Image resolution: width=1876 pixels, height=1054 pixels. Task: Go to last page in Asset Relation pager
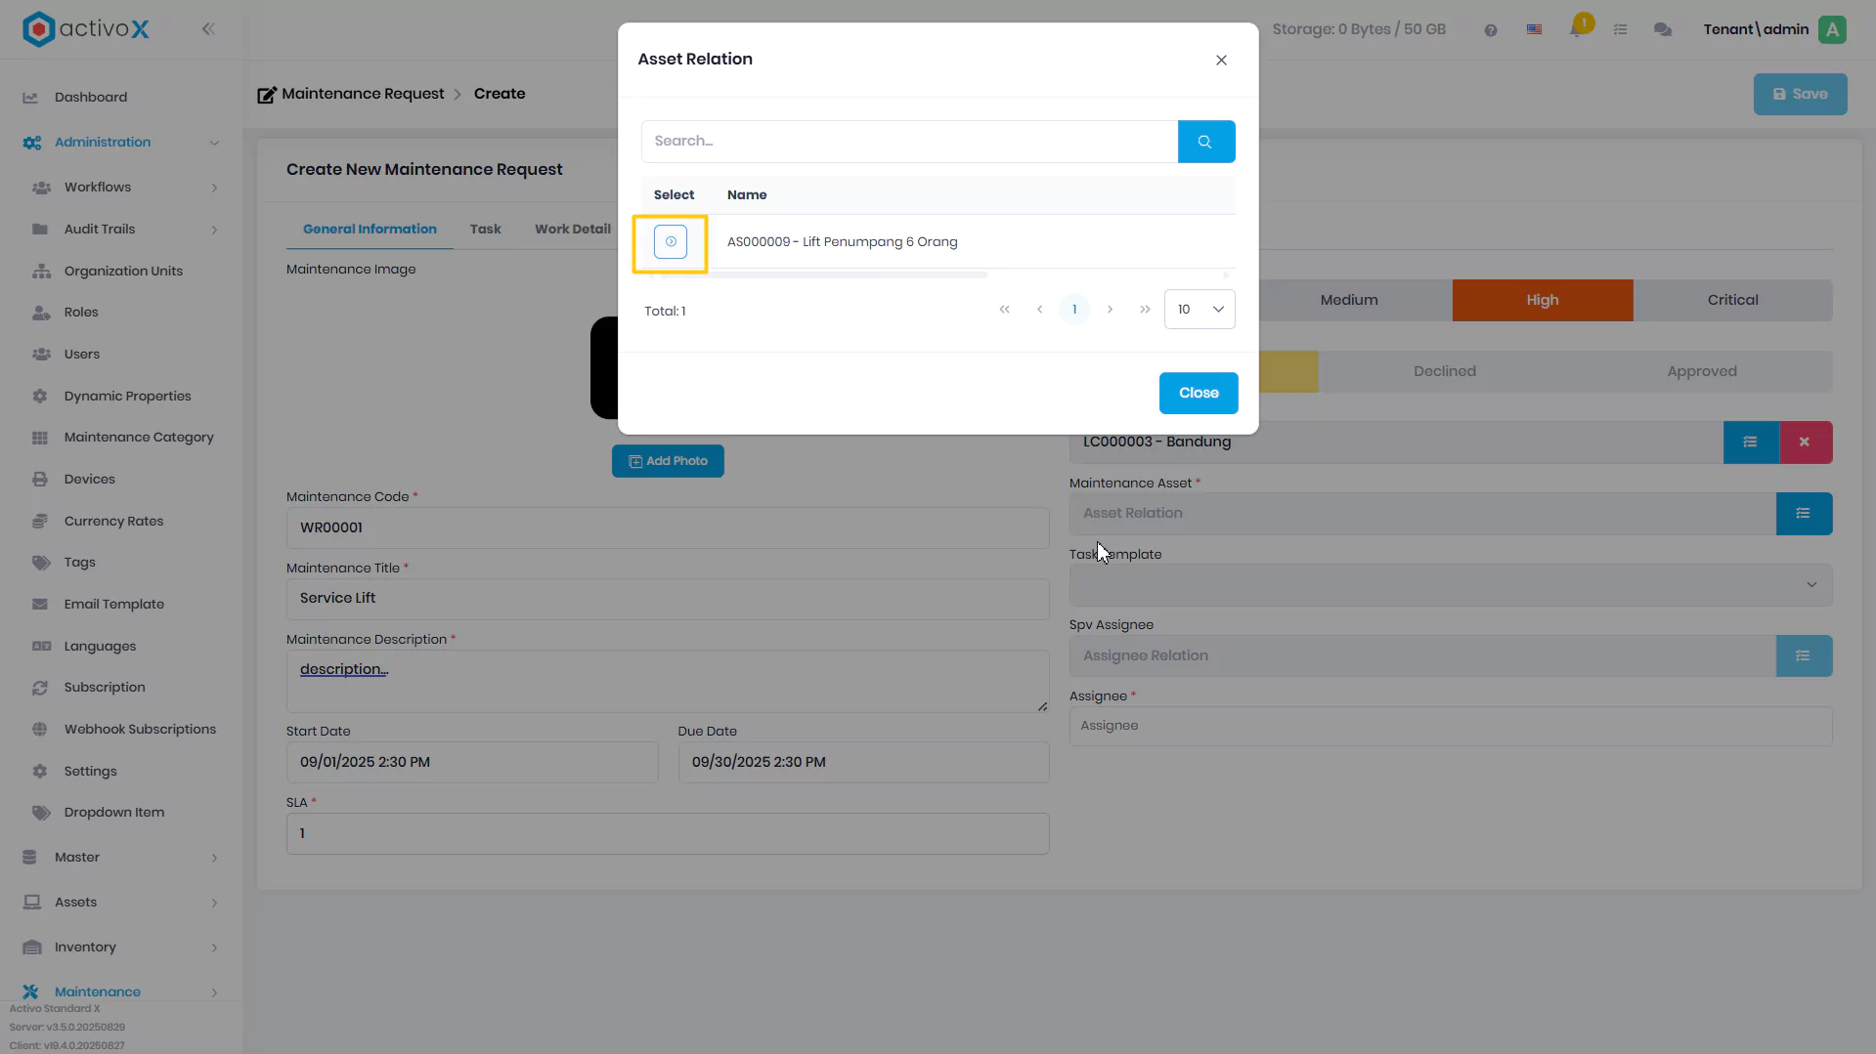pyautogui.click(x=1145, y=310)
